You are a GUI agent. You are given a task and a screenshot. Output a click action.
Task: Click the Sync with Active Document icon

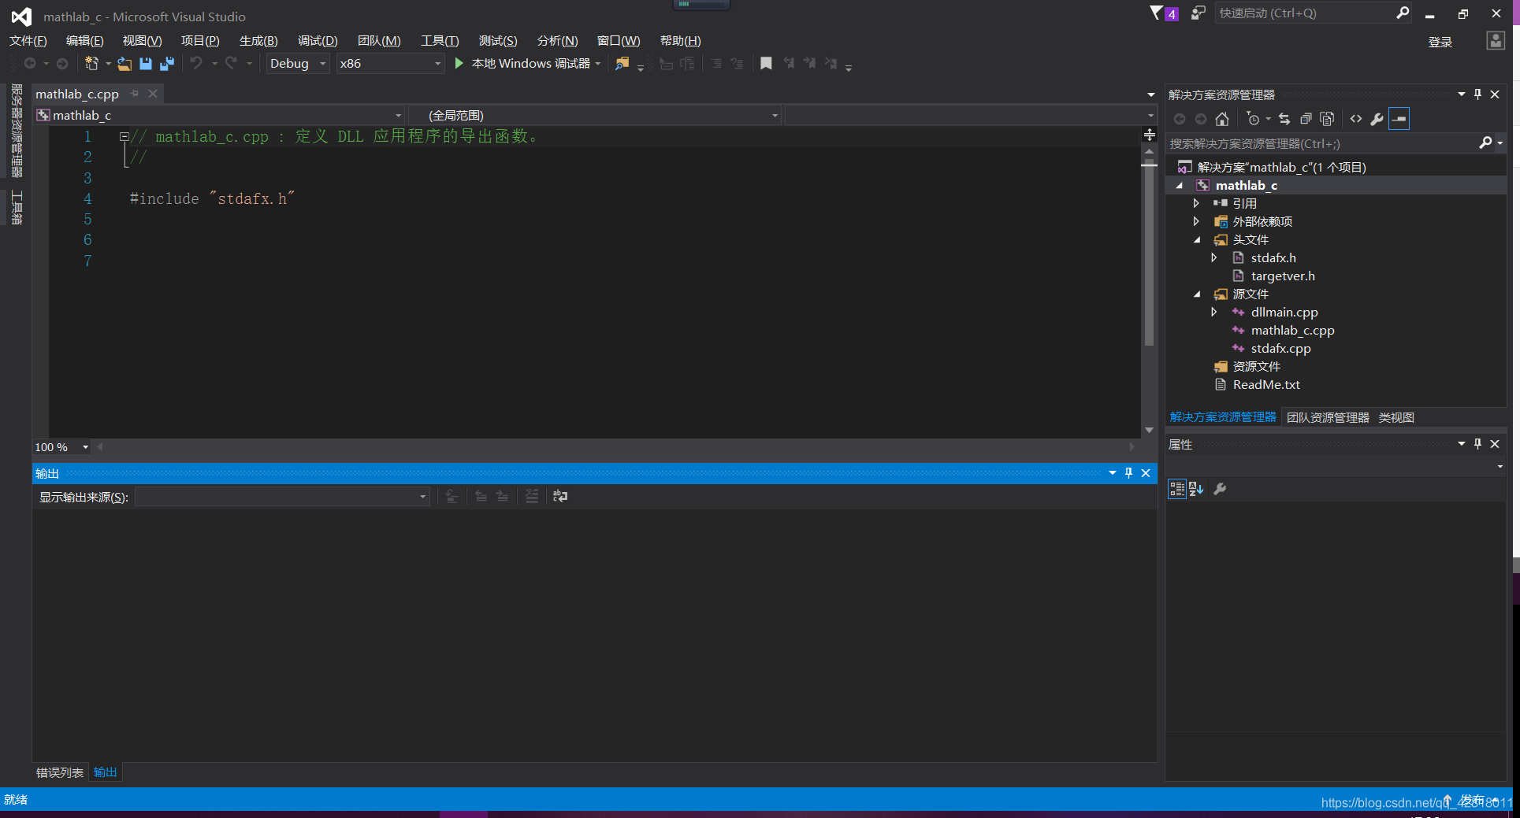(1284, 119)
